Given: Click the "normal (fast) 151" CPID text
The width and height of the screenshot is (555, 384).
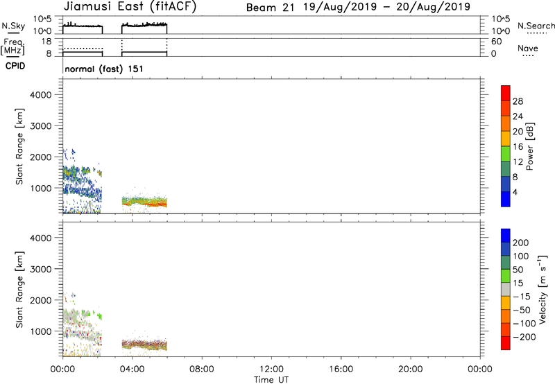Looking at the screenshot, I should point(104,69).
